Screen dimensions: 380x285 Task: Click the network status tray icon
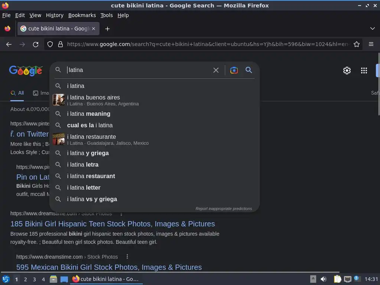tap(347, 279)
